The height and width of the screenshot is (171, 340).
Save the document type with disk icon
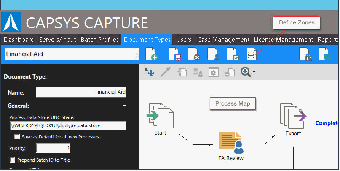coord(175,54)
